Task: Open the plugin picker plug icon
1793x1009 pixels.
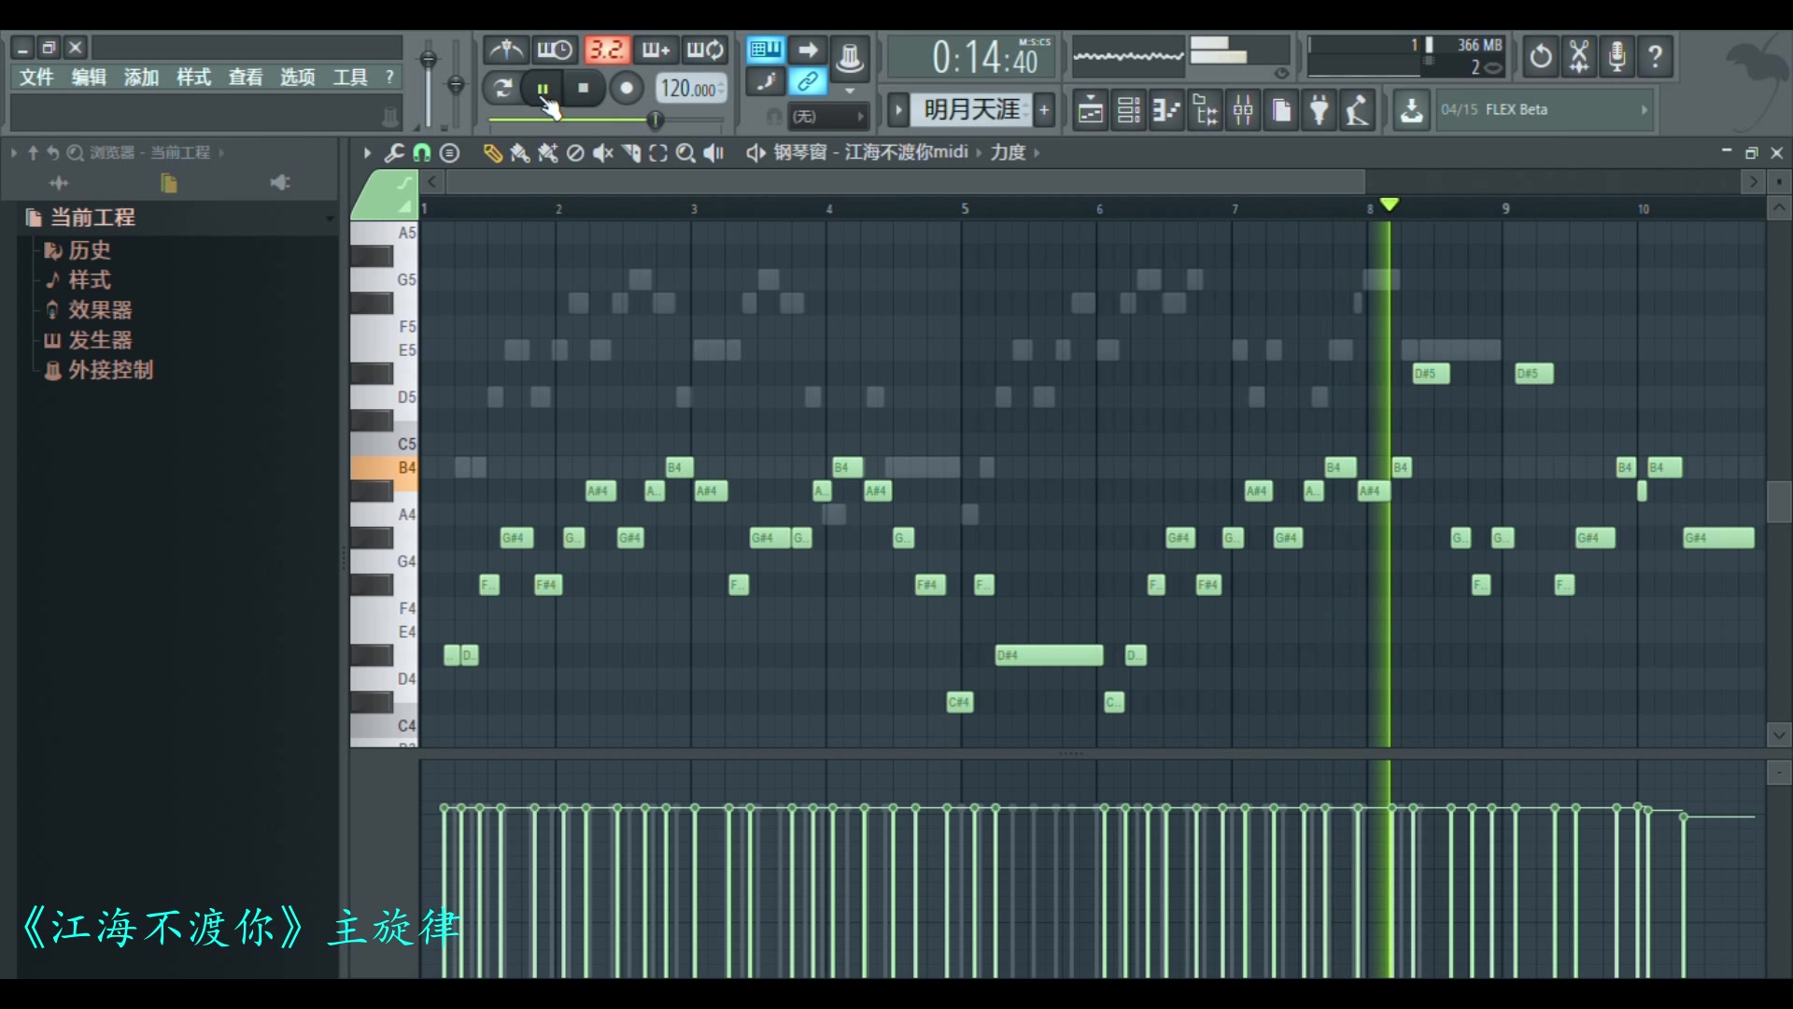Action: [x=1320, y=111]
